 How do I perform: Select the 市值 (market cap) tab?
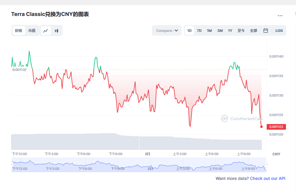pyautogui.click(x=32, y=30)
